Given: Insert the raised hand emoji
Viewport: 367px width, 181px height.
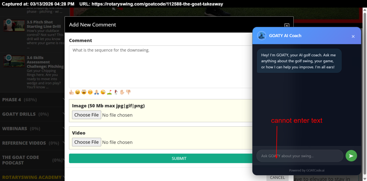Looking at the screenshot, I should coord(122,92).
